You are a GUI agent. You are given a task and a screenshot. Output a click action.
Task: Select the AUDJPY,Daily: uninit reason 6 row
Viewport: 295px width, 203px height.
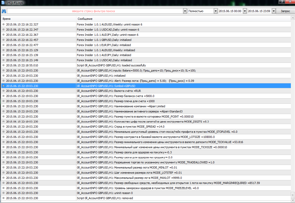point(146,35)
